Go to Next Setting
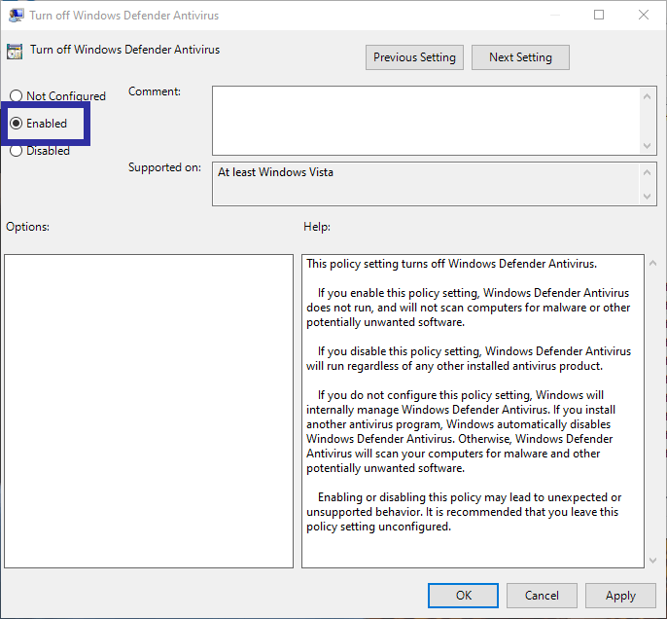 (x=520, y=57)
